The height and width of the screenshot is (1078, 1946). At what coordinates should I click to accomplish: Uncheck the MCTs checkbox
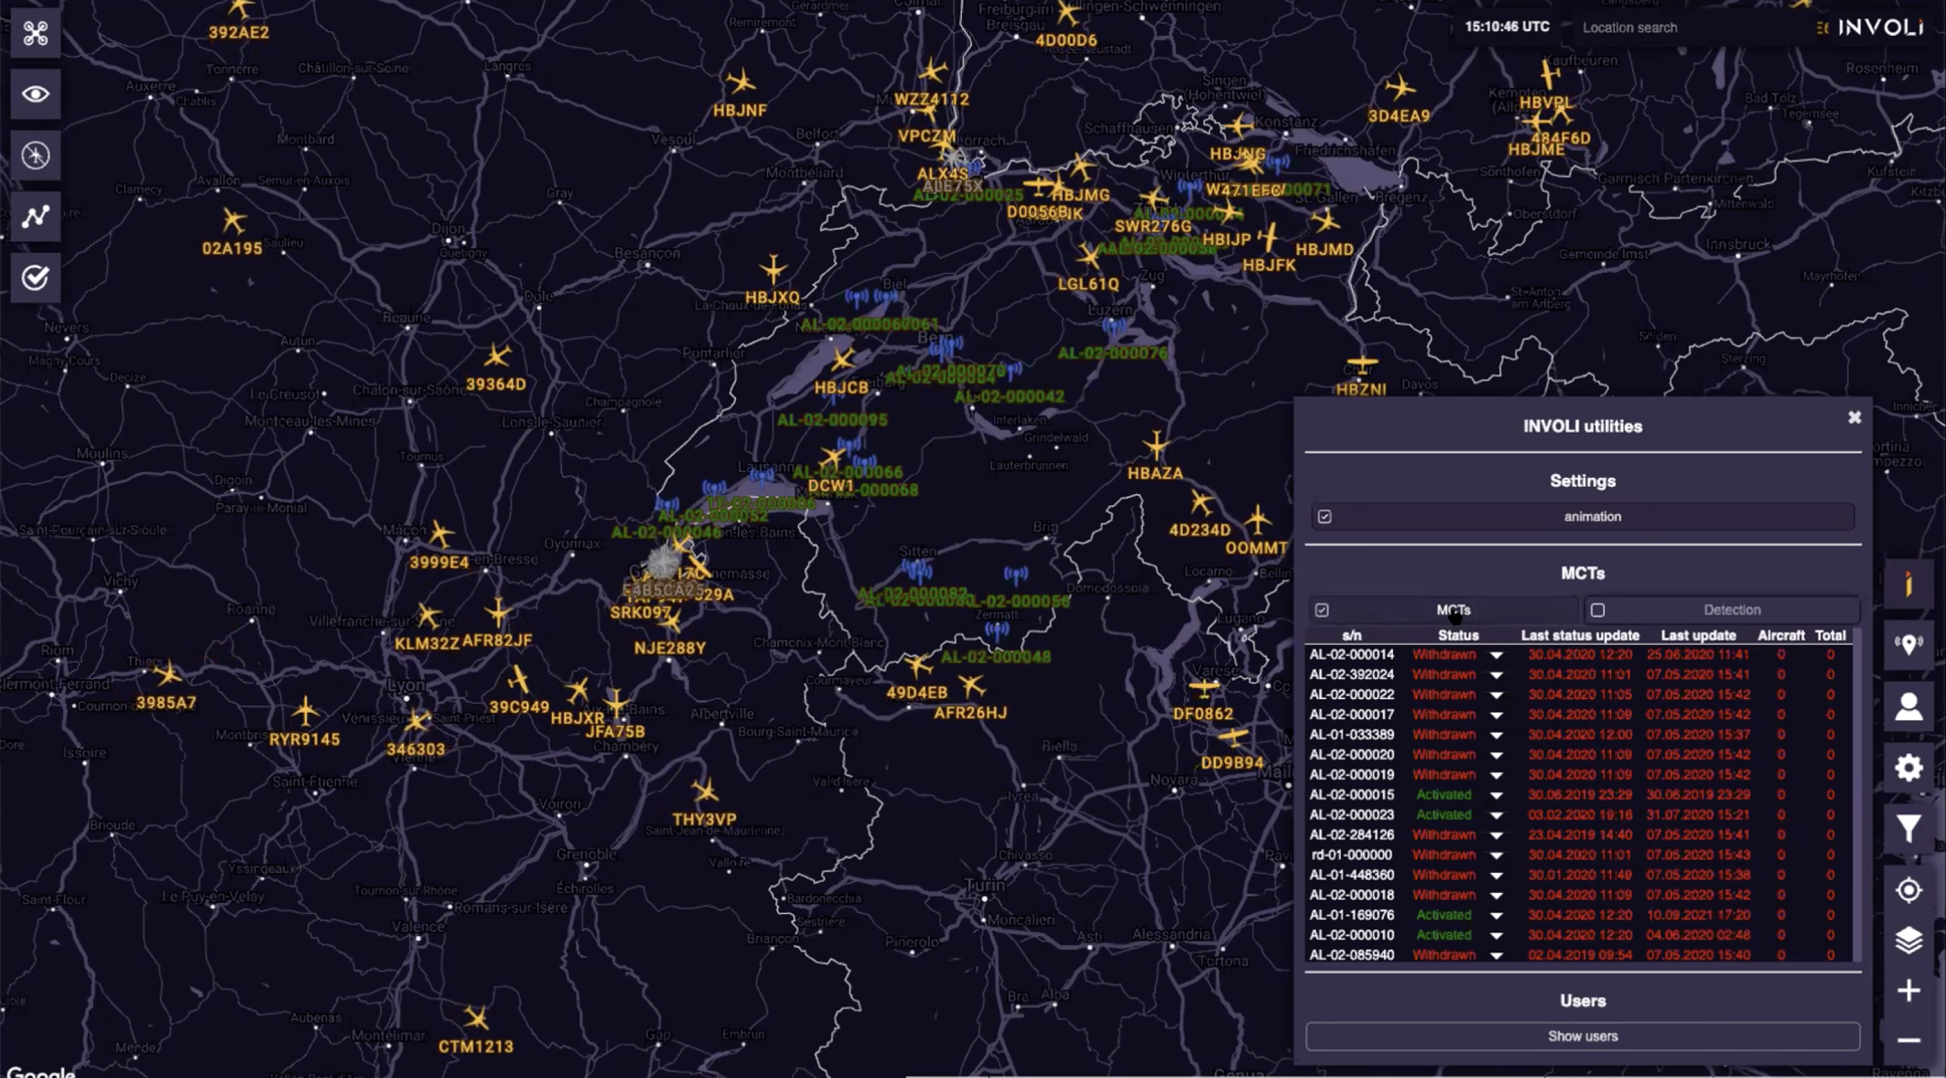tap(1322, 609)
